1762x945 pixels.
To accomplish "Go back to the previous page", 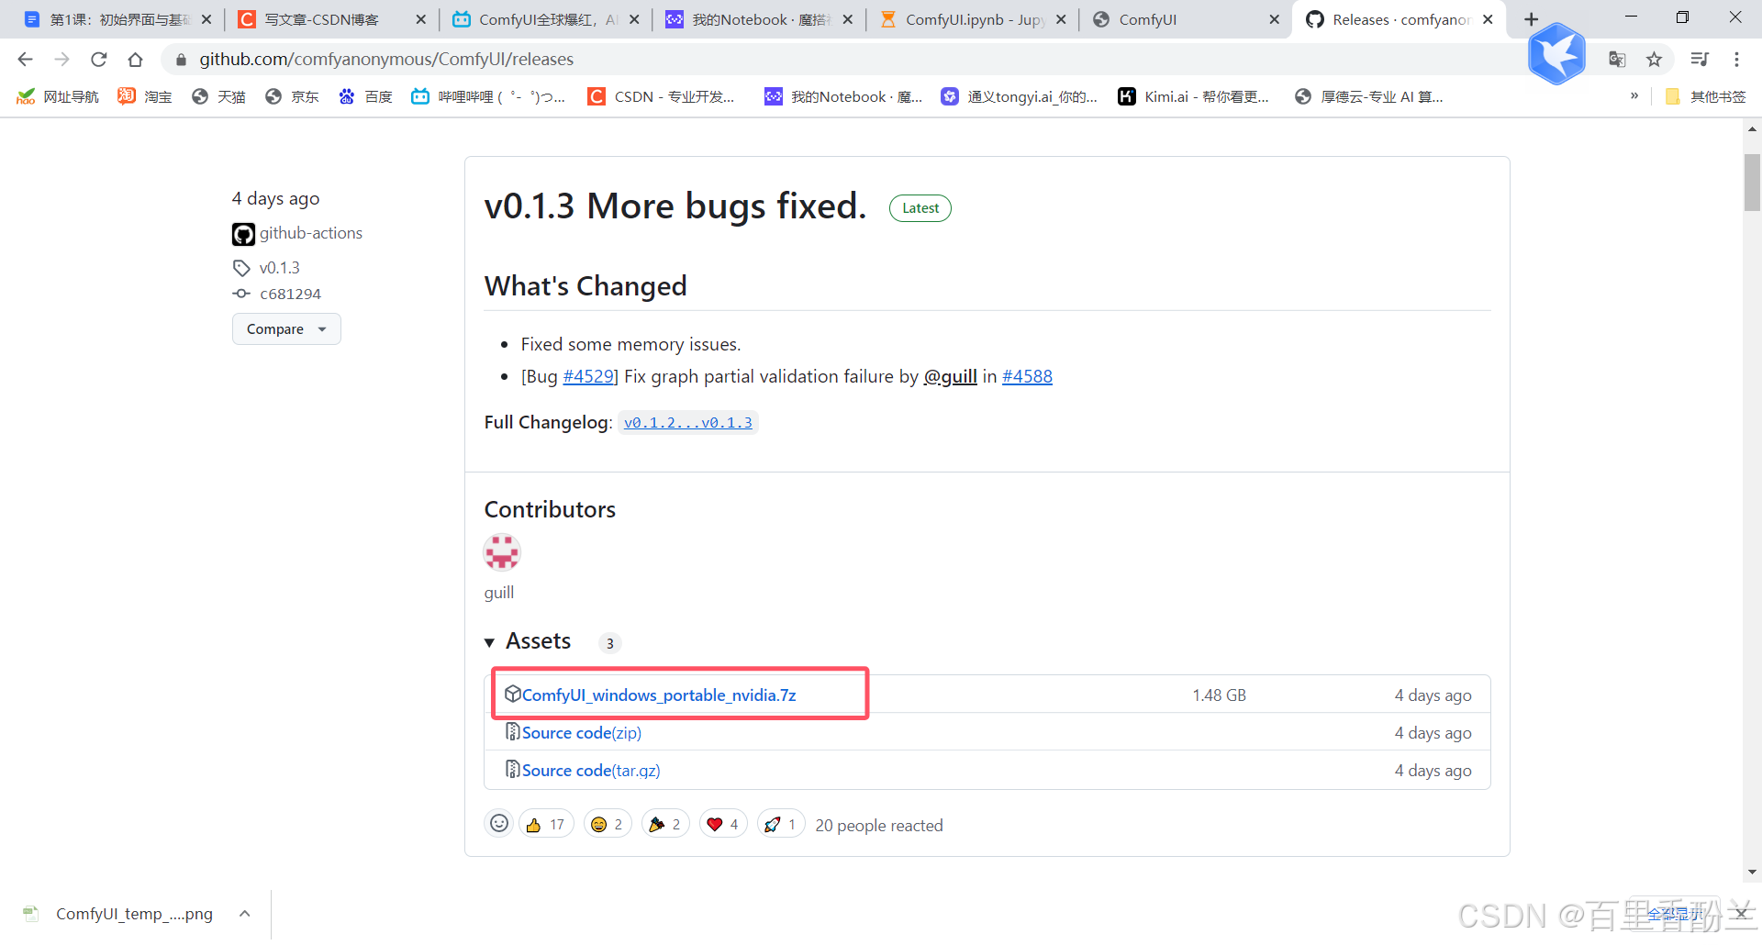I will [25, 60].
